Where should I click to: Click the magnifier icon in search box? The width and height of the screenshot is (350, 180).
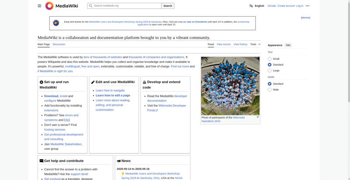click(91, 6)
